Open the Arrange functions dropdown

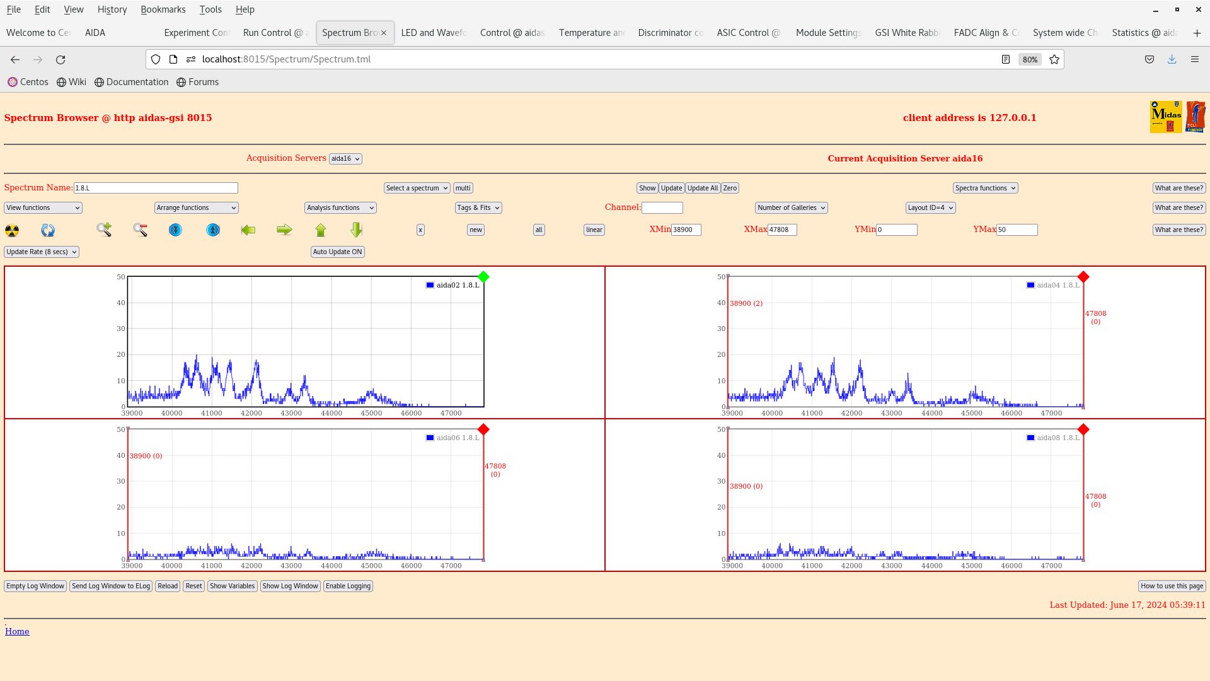pyautogui.click(x=197, y=207)
